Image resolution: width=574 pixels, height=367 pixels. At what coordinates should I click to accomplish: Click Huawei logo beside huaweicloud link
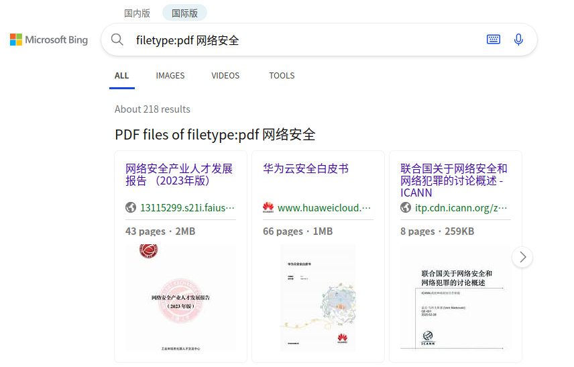coord(268,208)
